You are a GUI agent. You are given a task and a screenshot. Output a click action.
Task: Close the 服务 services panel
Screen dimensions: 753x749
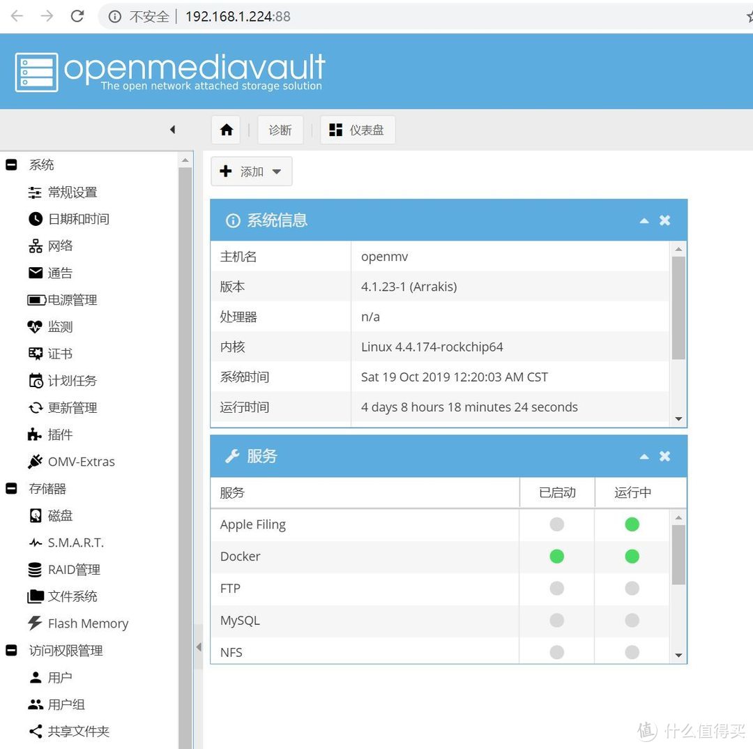(x=664, y=456)
